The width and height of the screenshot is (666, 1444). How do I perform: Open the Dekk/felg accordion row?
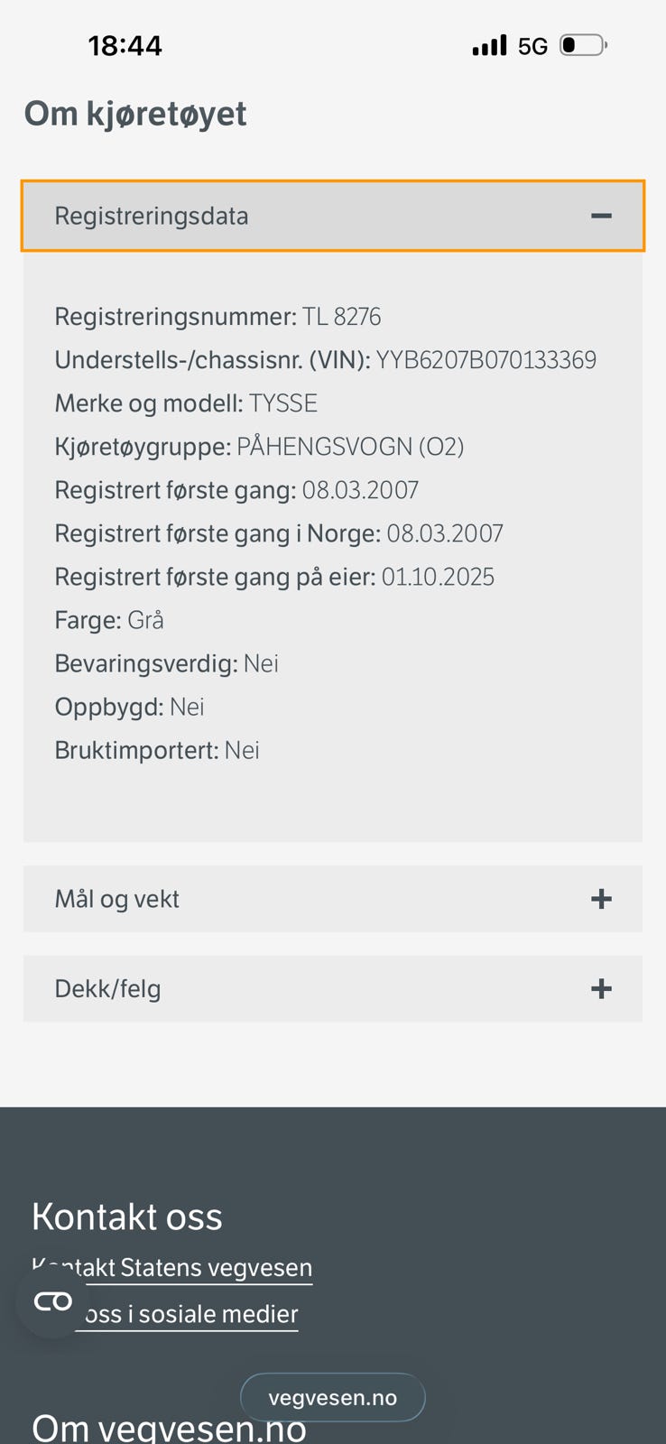point(333,988)
